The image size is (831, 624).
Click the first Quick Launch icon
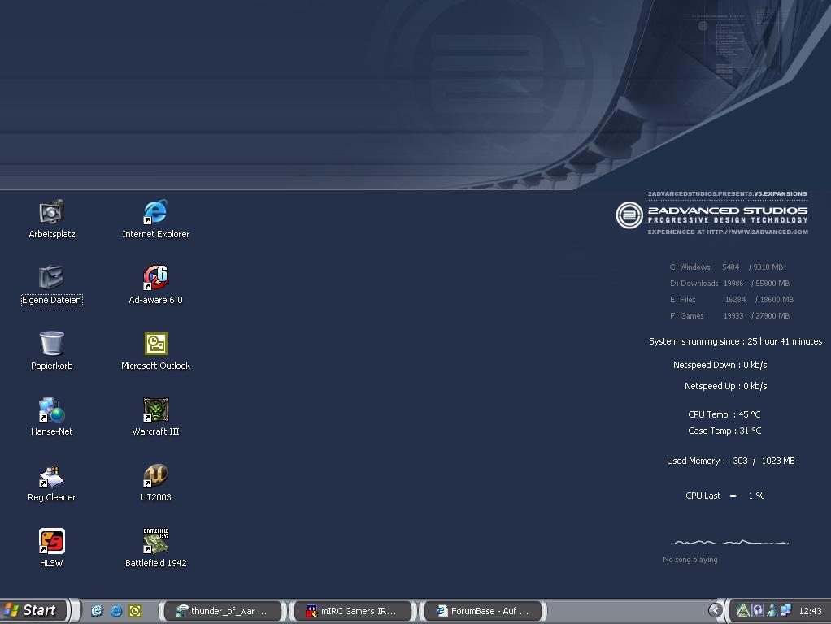coord(97,611)
